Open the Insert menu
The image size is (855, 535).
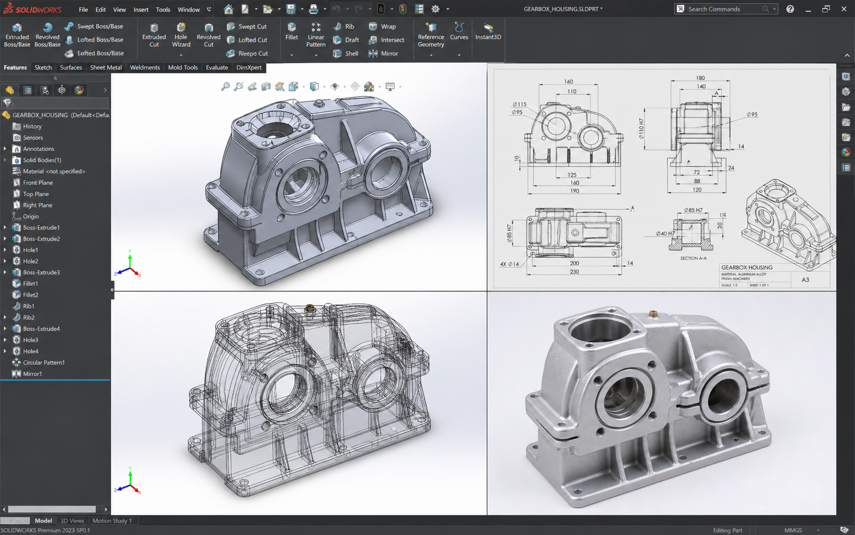[x=141, y=10]
